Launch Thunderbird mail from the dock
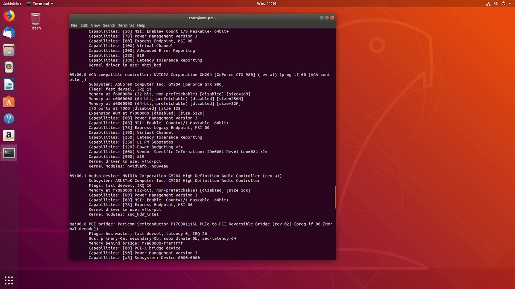The image size is (515, 289). pyautogui.click(x=9, y=33)
